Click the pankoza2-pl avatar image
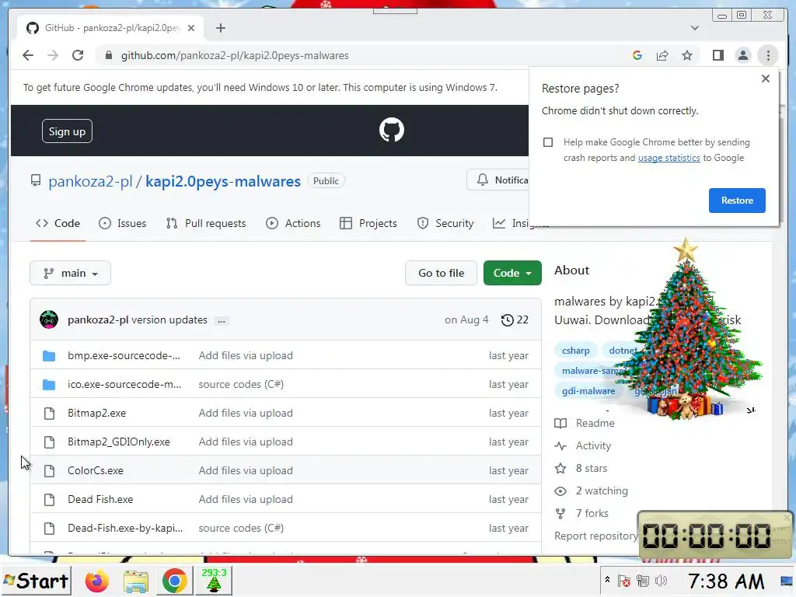 pos(49,319)
